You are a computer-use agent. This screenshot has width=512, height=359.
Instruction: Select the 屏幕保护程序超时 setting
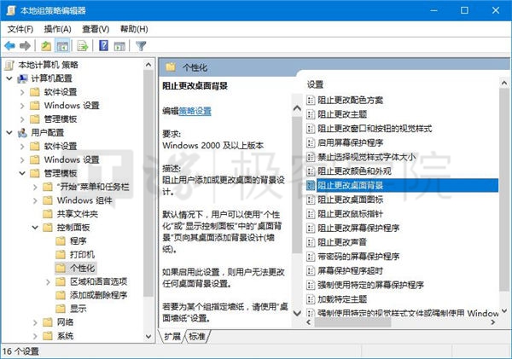click(x=350, y=270)
